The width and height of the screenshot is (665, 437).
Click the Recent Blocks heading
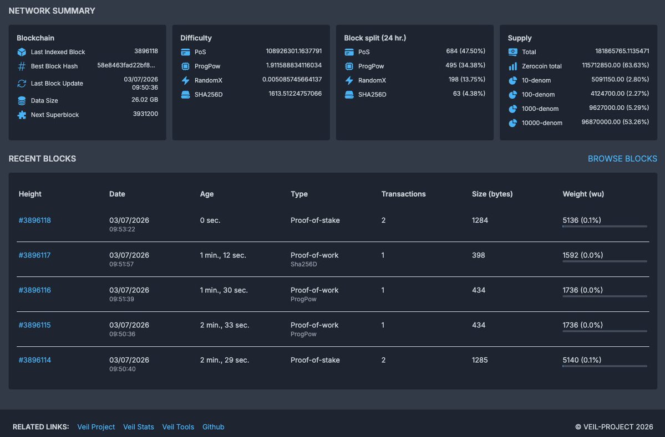coord(42,158)
